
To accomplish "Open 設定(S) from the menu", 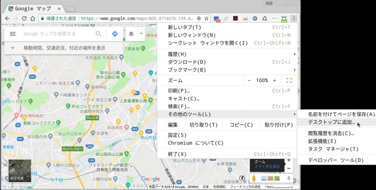I will pyautogui.click(x=228, y=135).
